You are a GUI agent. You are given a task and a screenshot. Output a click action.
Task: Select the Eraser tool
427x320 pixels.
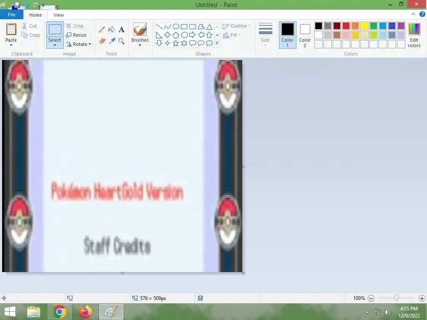[x=102, y=41]
